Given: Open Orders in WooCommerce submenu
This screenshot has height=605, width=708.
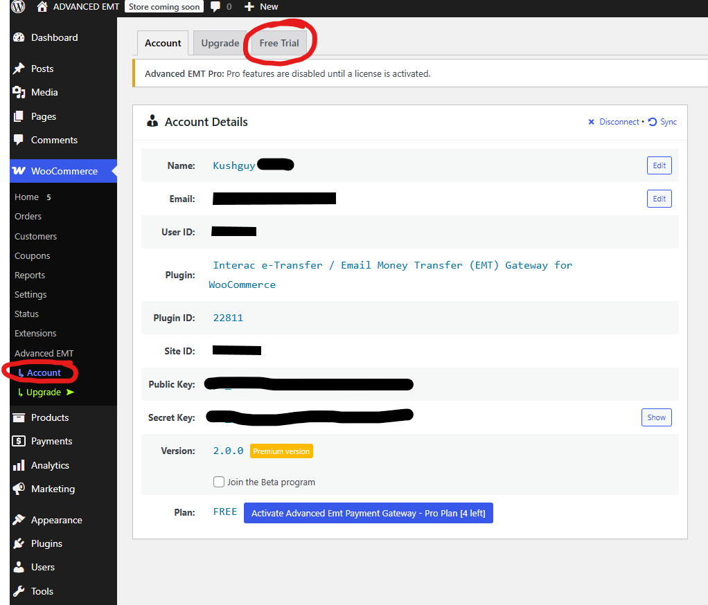Looking at the screenshot, I should pyautogui.click(x=28, y=217).
